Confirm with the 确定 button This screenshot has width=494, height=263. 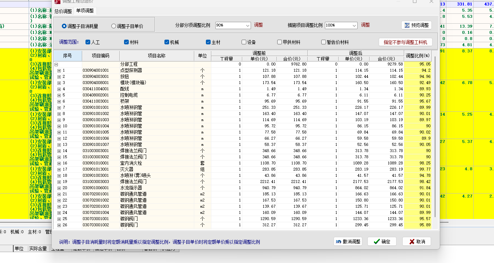point(382,242)
